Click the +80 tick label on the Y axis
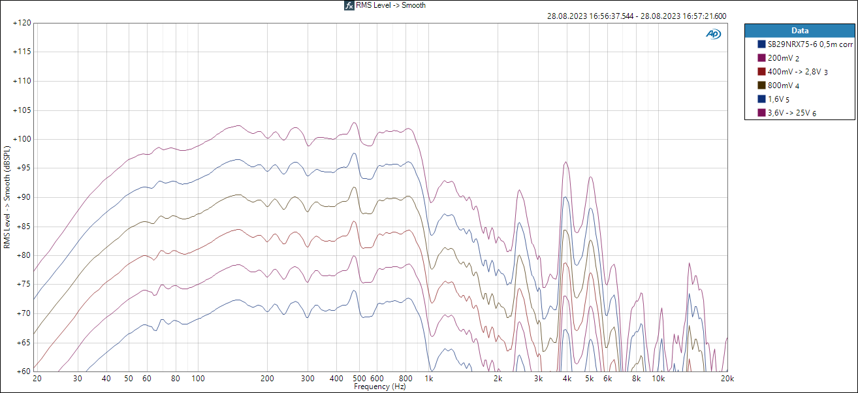858x393 pixels. click(24, 255)
